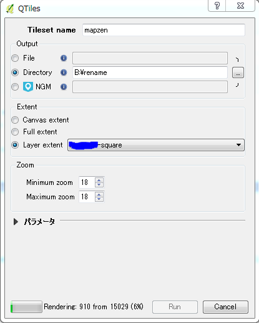This screenshot has height=323, width=259.
Task: Browse for output directory with ... button
Action: pyautogui.click(x=238, y=72)
